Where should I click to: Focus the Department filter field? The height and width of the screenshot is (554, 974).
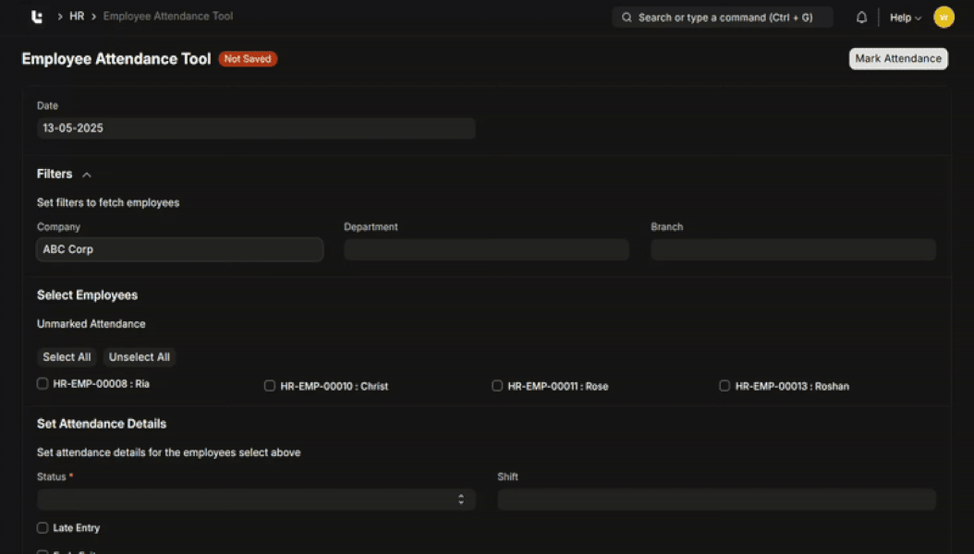(x=486, y=250)
